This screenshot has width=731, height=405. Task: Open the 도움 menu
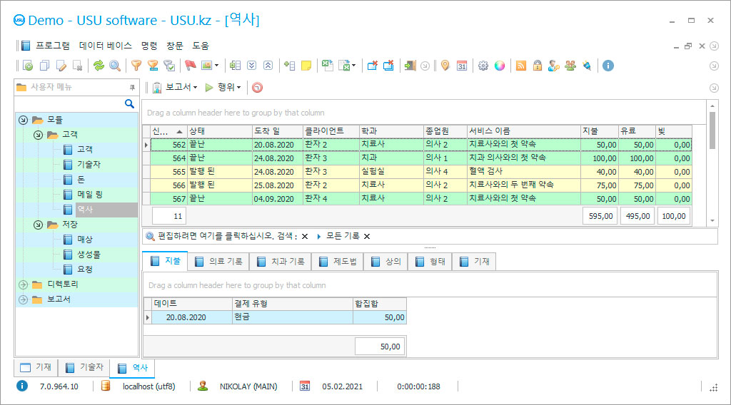click(201, 46)
